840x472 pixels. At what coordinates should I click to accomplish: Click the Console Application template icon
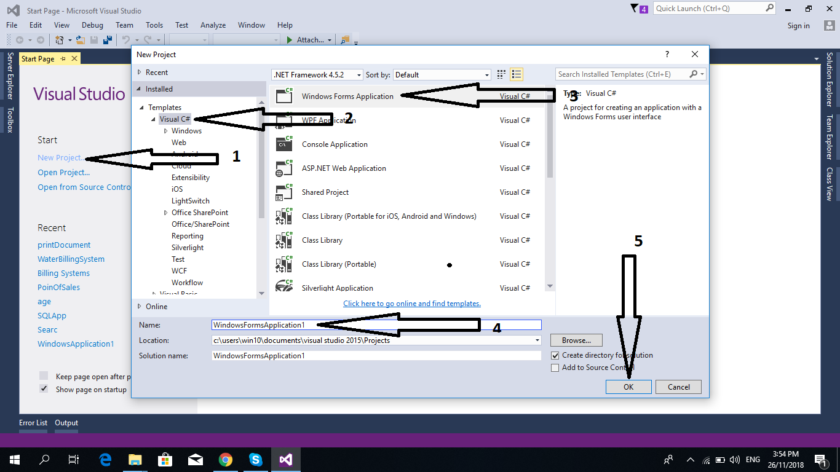284,144
